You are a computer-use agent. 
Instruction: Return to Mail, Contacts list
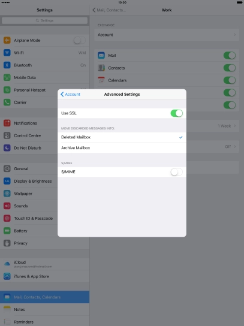(109, 10)
